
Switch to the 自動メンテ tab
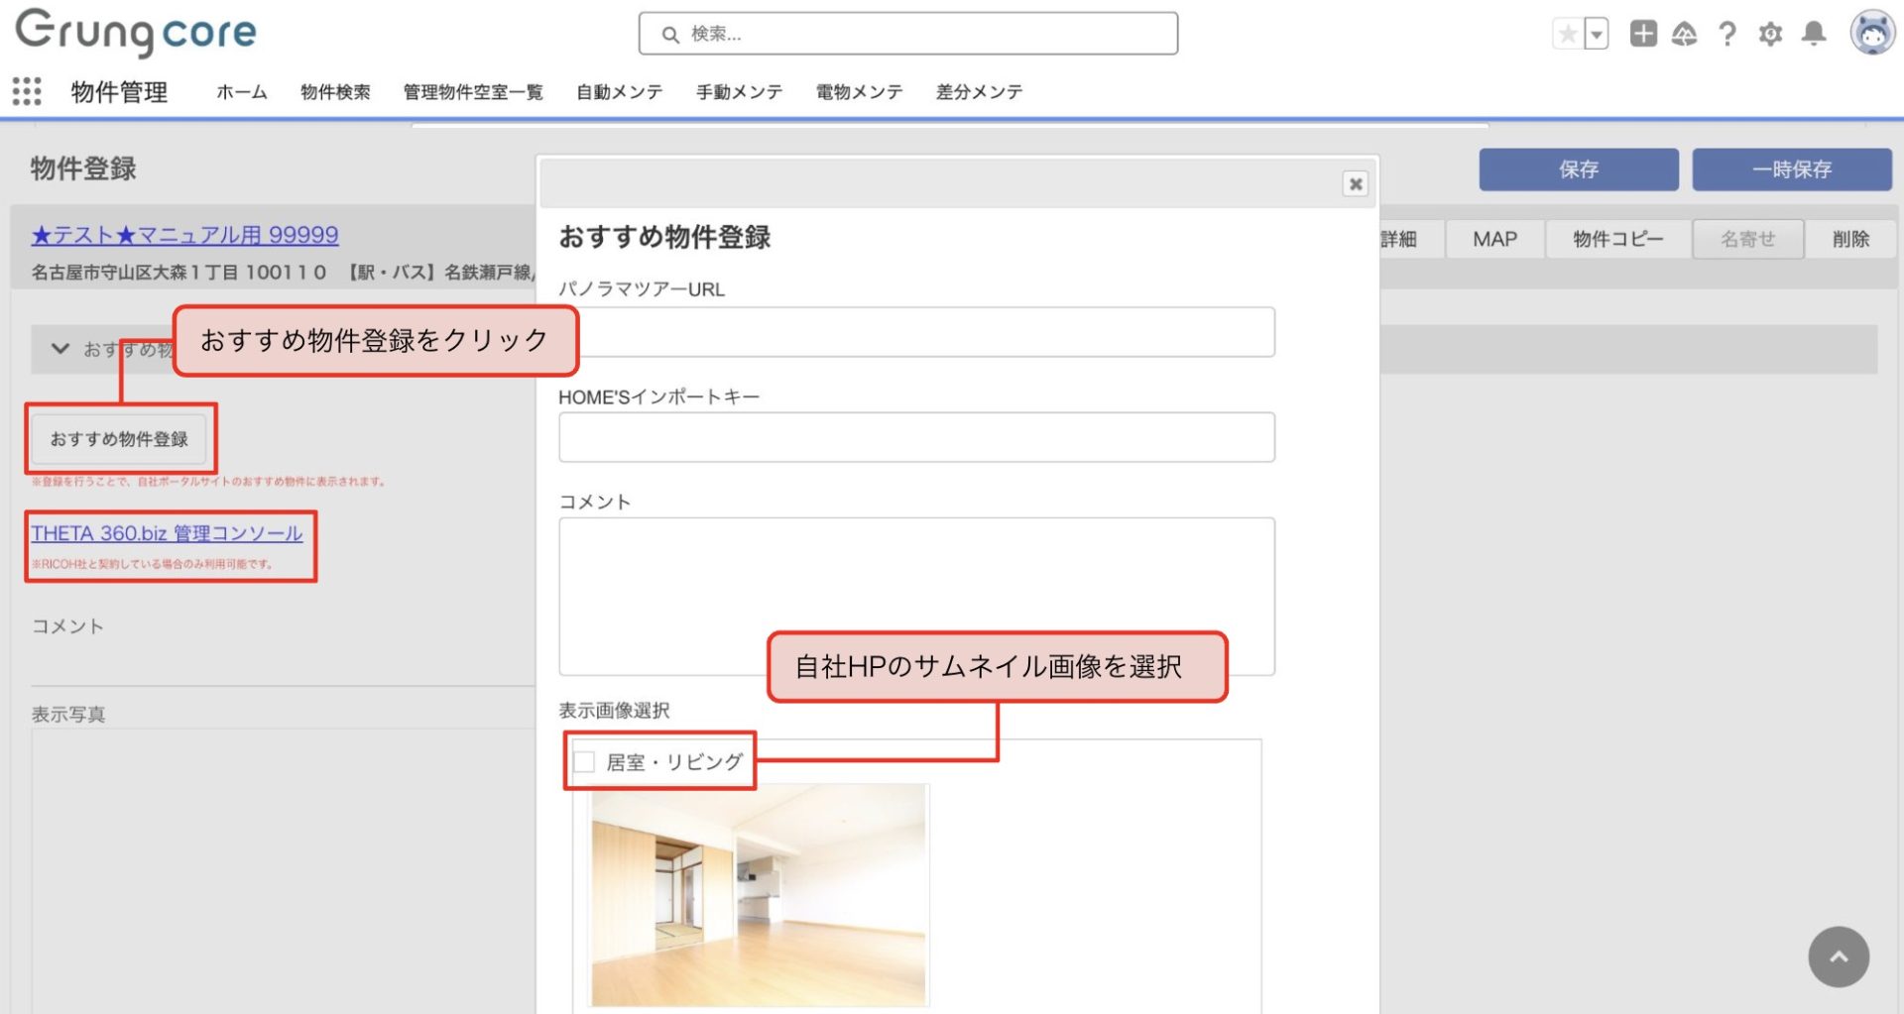pos(619,92)
